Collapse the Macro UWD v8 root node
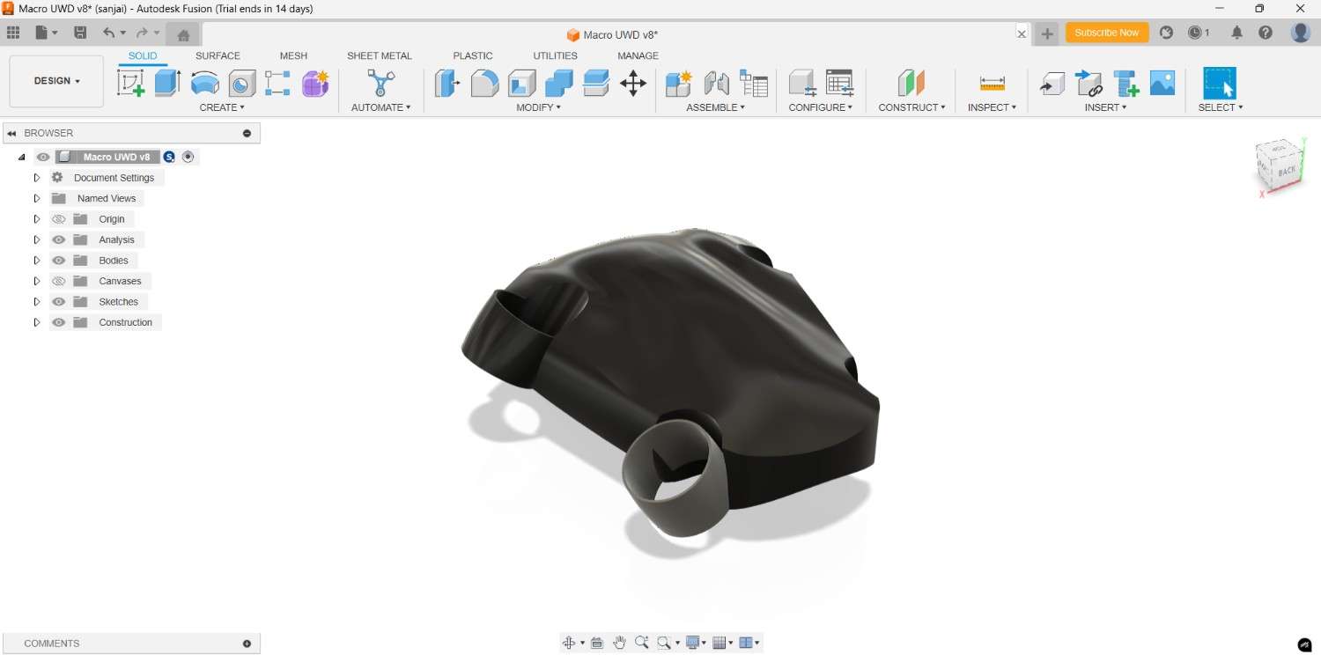The image size is (1321, 655). (21, 157)
